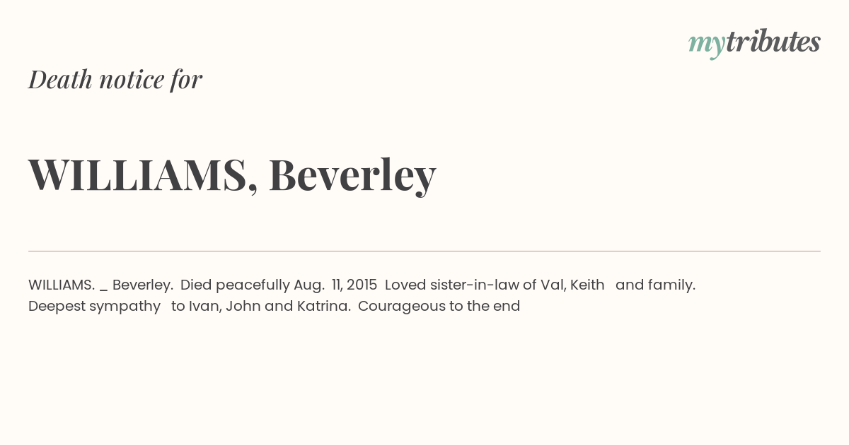Click the name "Ivan," in second line
This screenshot has height=445, width=849.
point(205,307)
